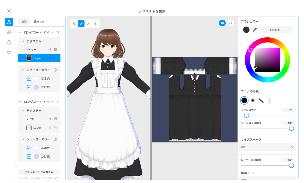The width and height of the screenshot is (304, 183).
Task: Lock the white-apron Layer
Action: point(50,128)
